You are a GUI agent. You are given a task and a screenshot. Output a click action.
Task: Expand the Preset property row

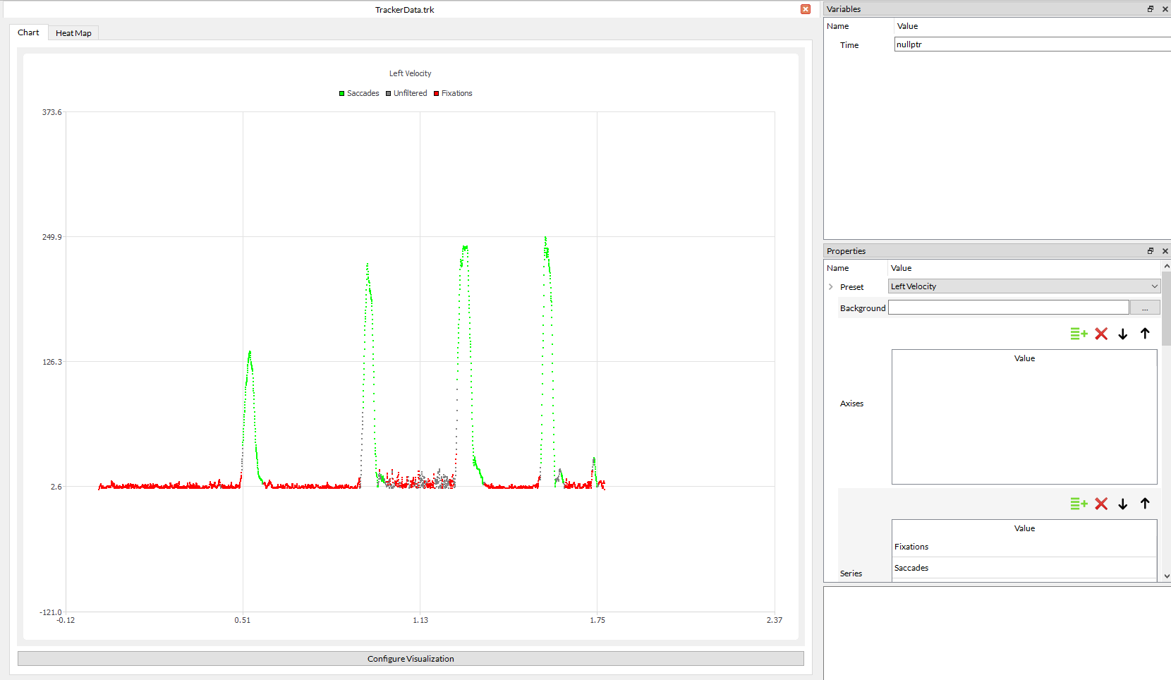[831, 287]
